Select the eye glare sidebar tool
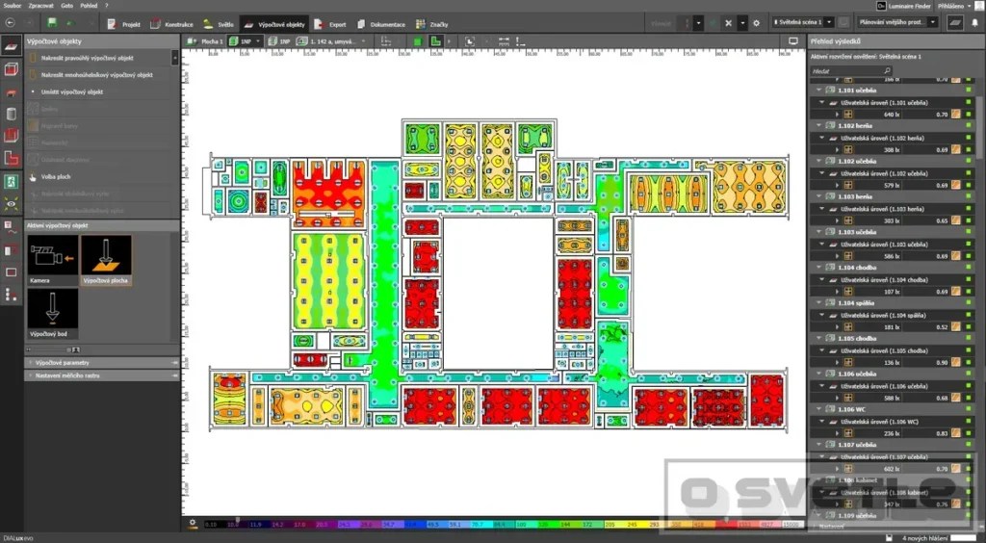Image resolution: width=986 pixels, height=543 pixels. pos(11,204)
